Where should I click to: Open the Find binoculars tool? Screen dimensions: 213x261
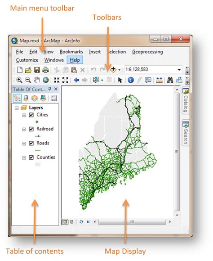pyautogui.click(x=170, y=80)
